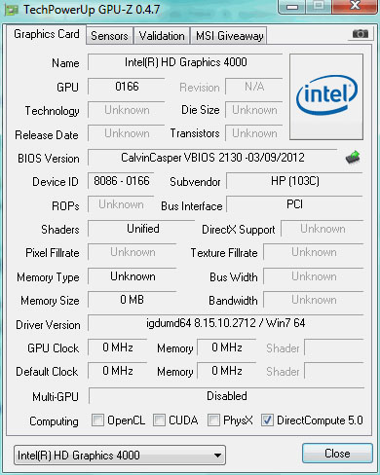Select the MSI Giveaway tab
The image size is (380, 475).
coord(229,36)
